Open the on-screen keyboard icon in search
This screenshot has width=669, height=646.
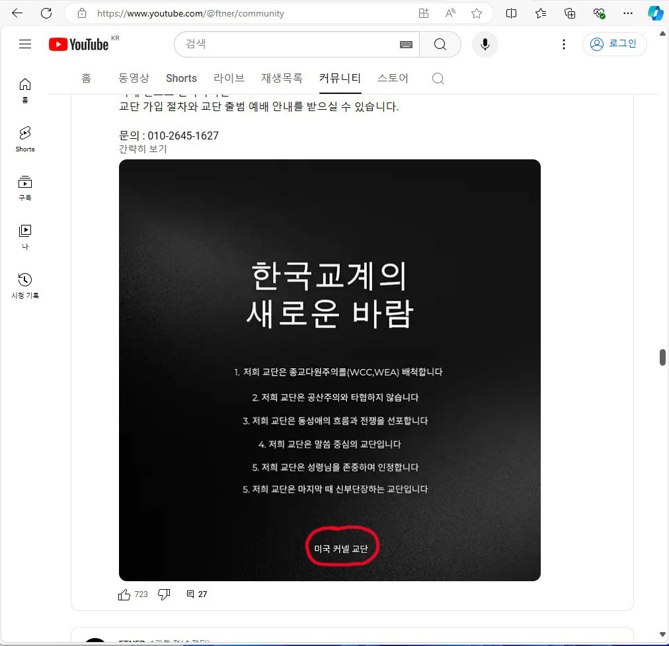tap(406, 44)
